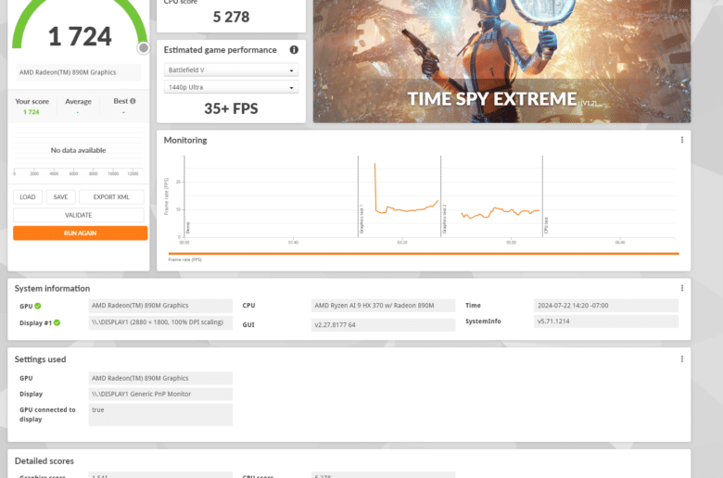Screen dimensions: 723x478
Task: Click the CPU test marker line
Action: 542,196
